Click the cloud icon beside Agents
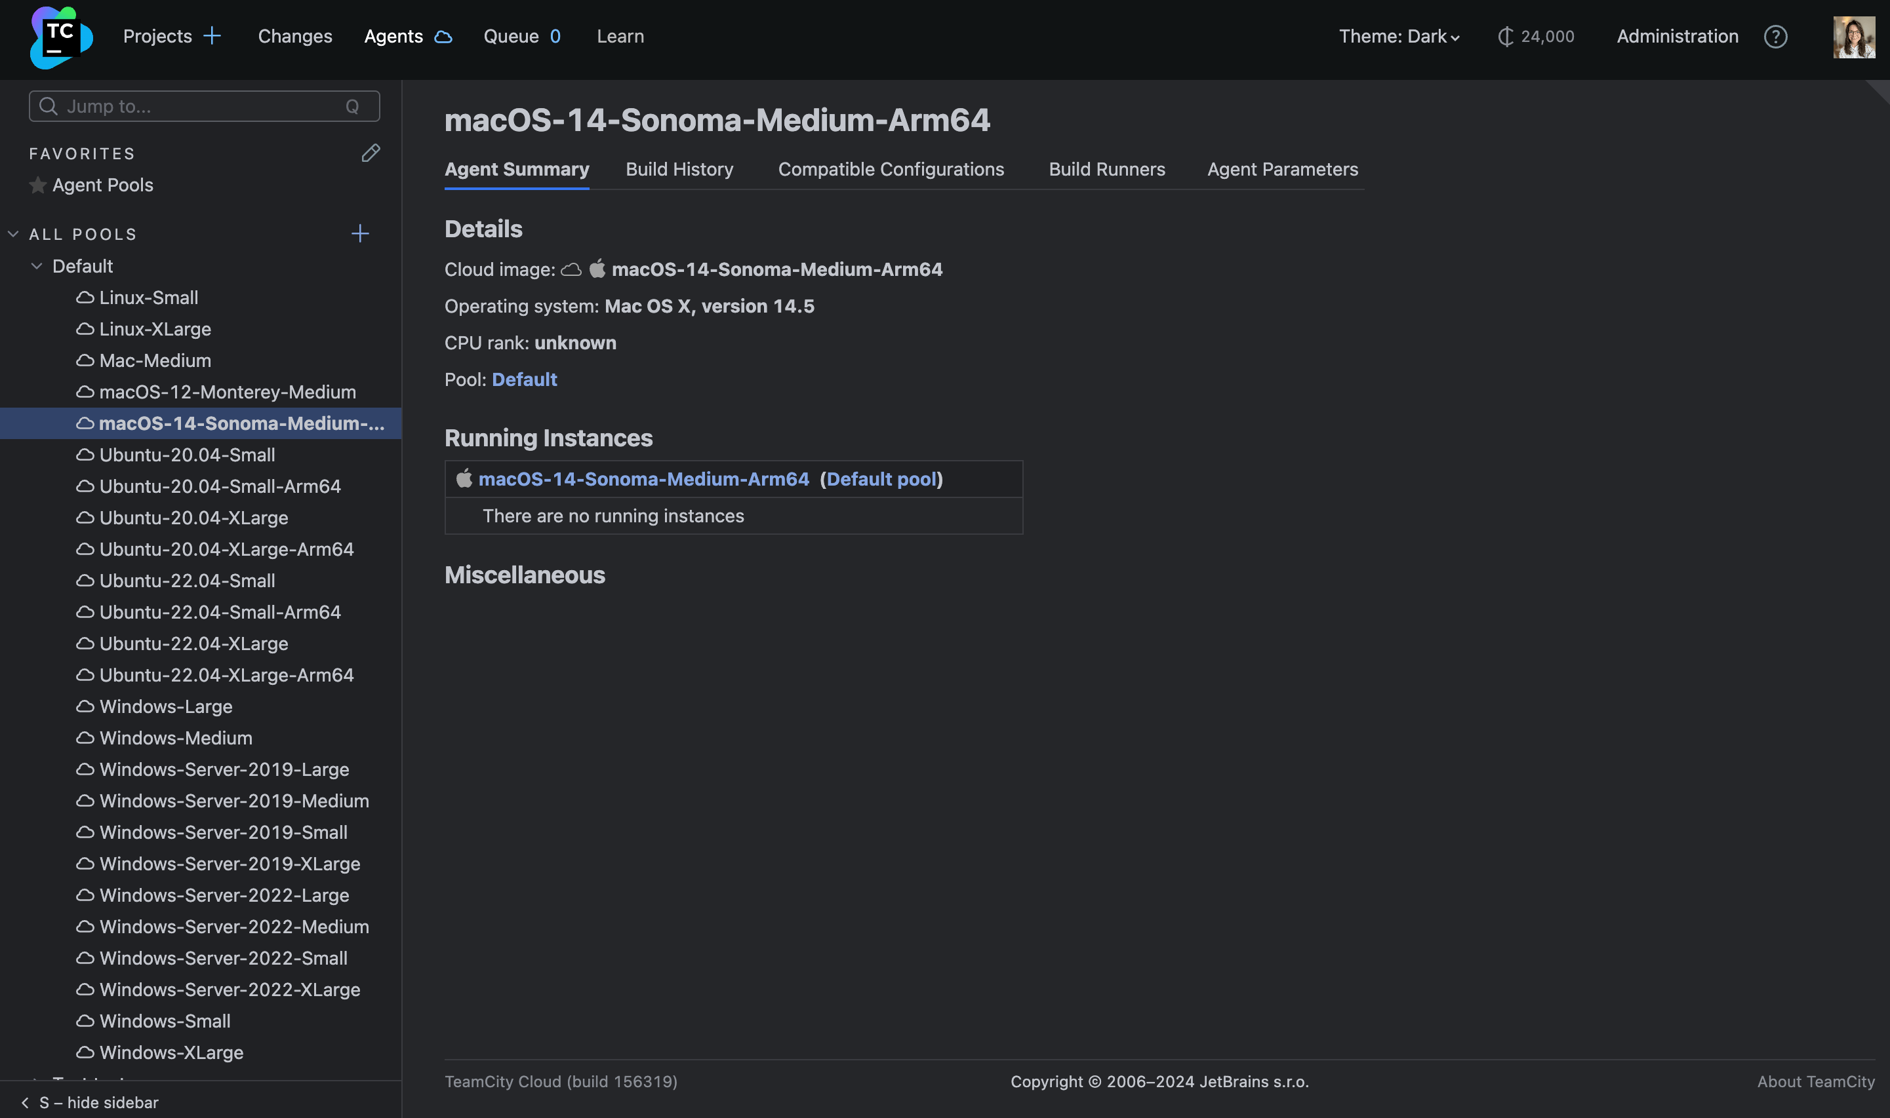This screenshot has height=1118, width=1890. coord(443,37)
